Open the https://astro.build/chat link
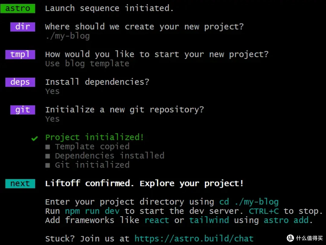Image resolution: width=326 pixels, height=245 pixels. click(x=194, y=239)
